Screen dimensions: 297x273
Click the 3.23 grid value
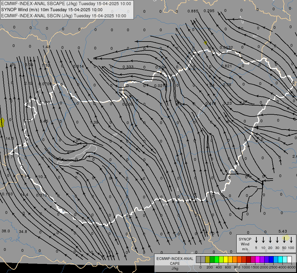point(228,103)
